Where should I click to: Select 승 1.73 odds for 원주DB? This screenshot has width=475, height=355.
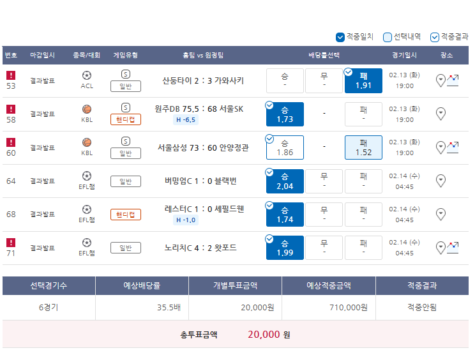285,114
